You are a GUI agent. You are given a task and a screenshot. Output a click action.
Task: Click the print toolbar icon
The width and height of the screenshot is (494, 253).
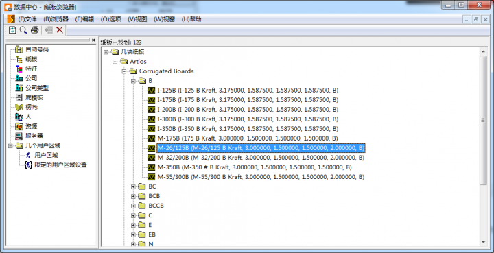click(x=35, y=30)
